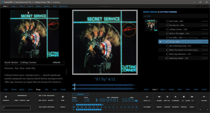This screenshot has height=113, width=210.
Task: Switch to View 2 in top bar
Action: (x=14, y=6)
